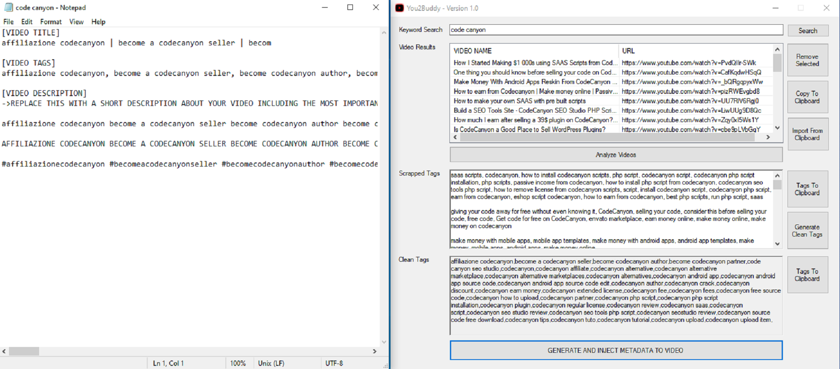Click the URL column header
The height and width of the screenshot is (369, 840).
pos(695,51)
